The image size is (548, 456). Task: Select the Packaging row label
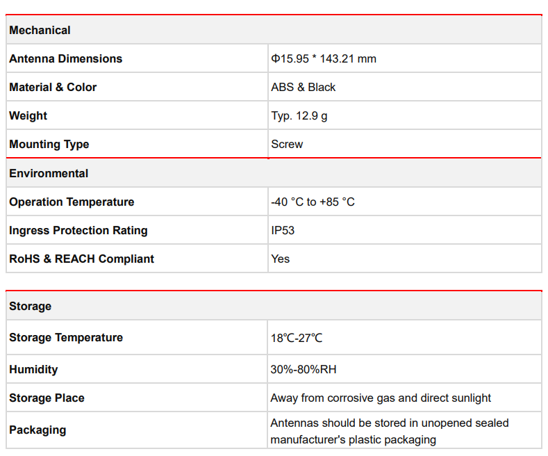pyautogui.click(x=38, y=430)
